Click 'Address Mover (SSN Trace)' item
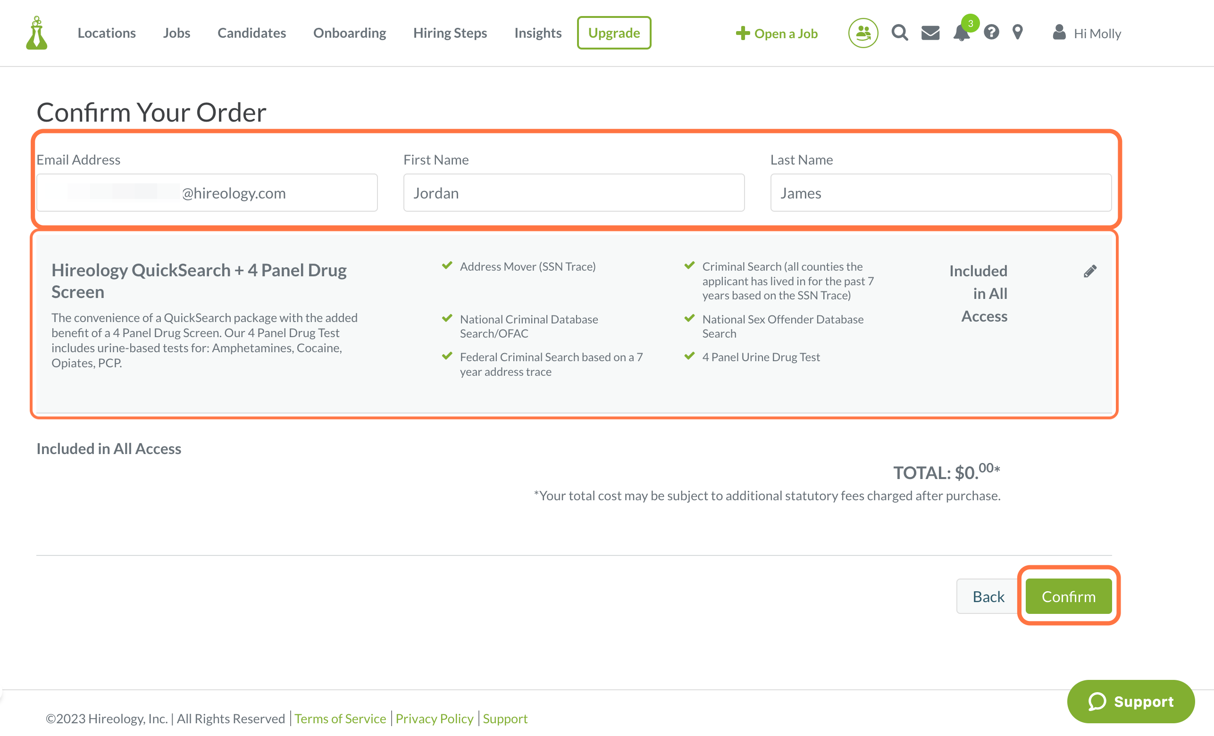Viewport: 1214px width, 736px height. 527,266
